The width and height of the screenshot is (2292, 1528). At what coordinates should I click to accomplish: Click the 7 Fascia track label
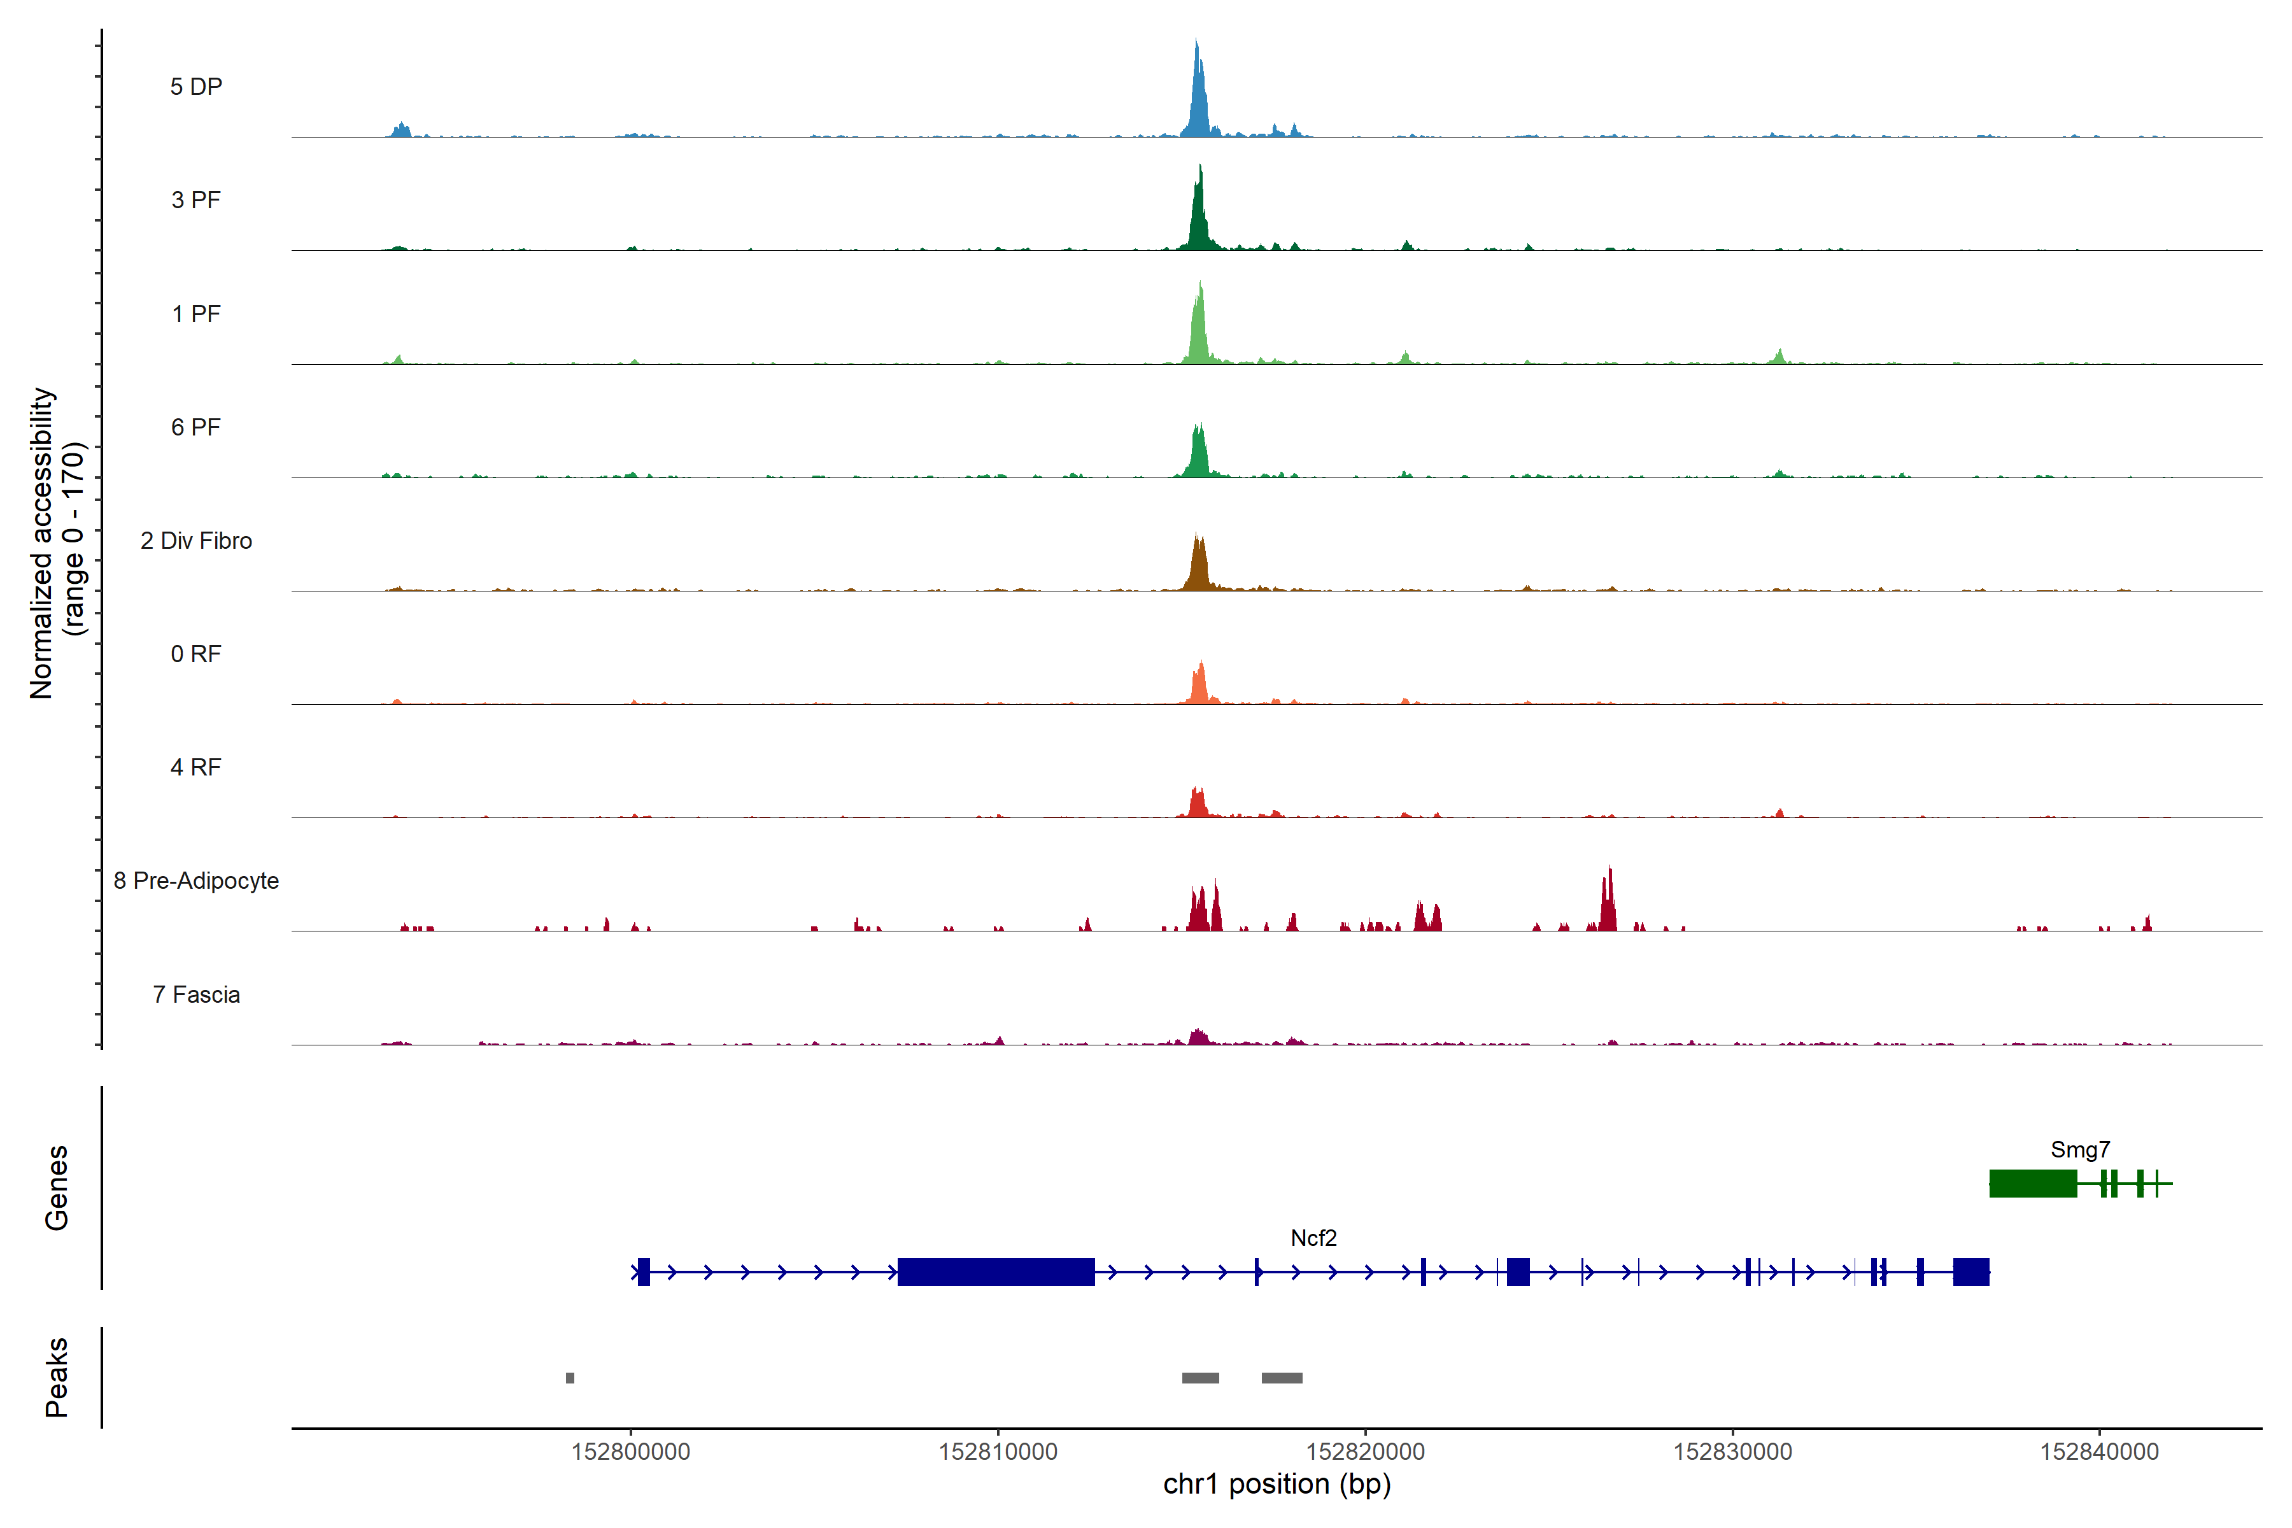[196, 995]
